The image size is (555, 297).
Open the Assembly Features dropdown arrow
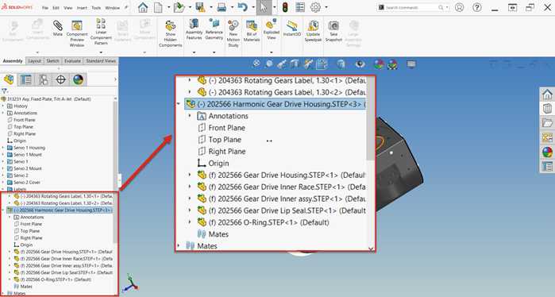click(194, 52)
